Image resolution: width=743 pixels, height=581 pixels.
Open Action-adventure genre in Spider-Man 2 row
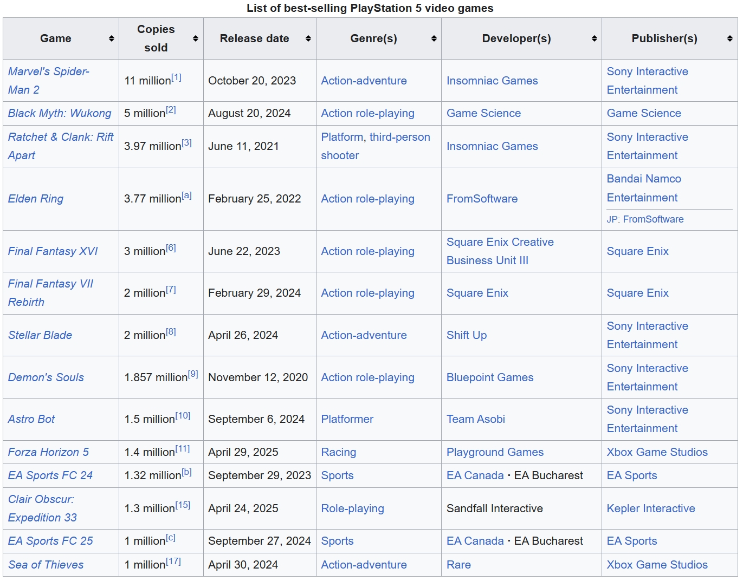364,81
